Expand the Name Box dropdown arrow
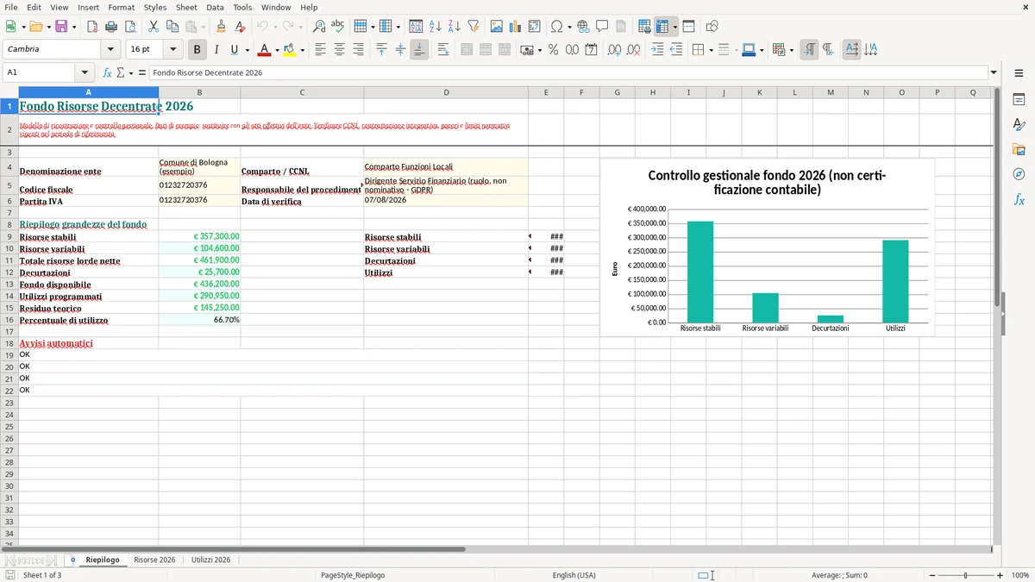This screenshot has height=582, width=1035. (85, 73)
